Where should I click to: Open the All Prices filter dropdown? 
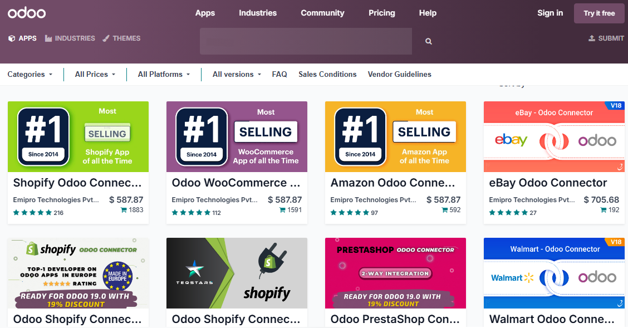[x=95, y=74]
